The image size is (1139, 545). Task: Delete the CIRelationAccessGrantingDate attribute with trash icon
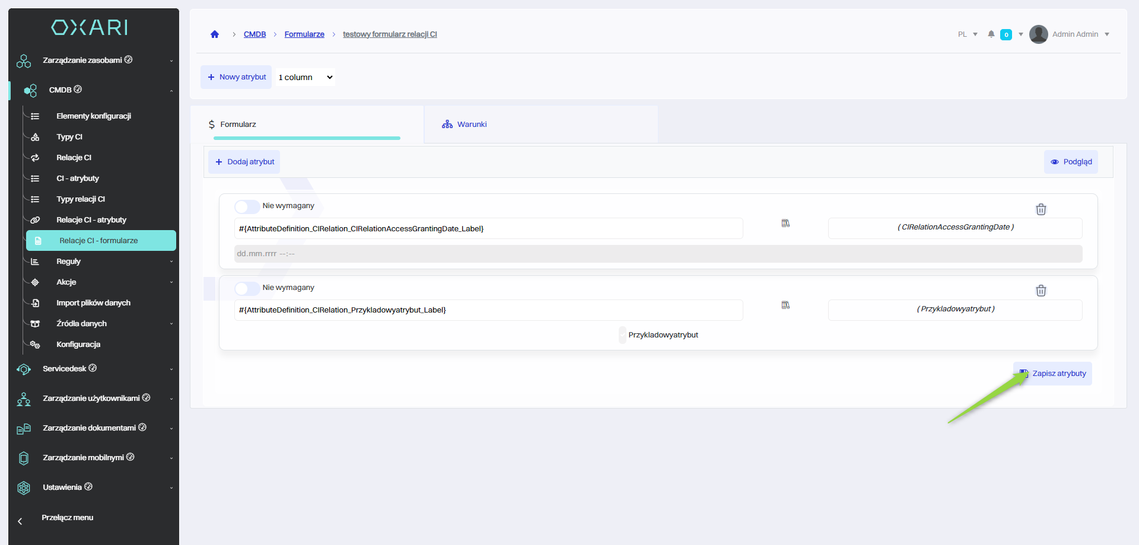tap(1041, 209)
